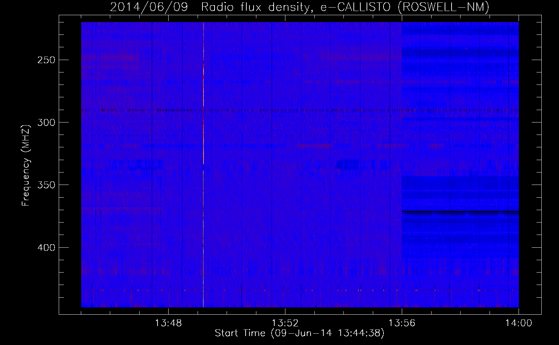Click the bright yellow vertical burst line
The height and width of the screenshot is (345, 559).
tap(203, 165)
